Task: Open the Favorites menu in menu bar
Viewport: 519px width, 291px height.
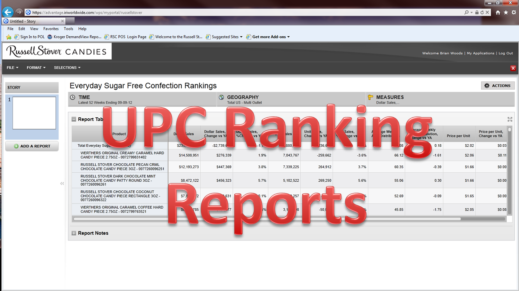Action: [x=51, y=29]
